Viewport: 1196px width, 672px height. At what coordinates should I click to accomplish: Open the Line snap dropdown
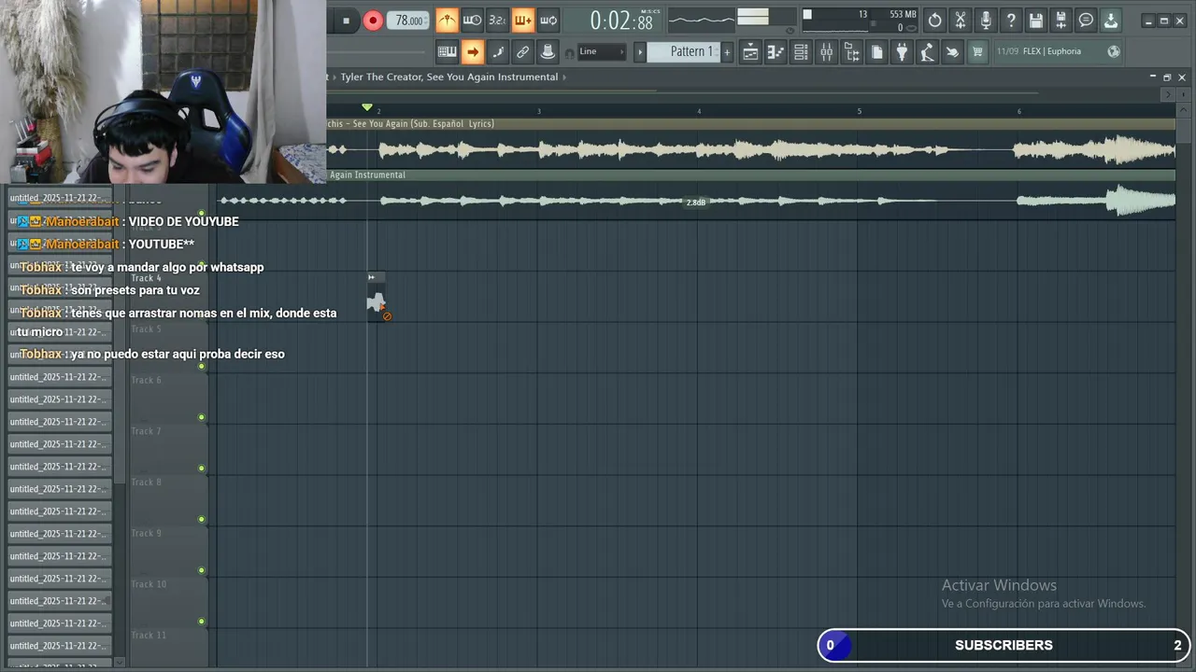click(601, 51)
